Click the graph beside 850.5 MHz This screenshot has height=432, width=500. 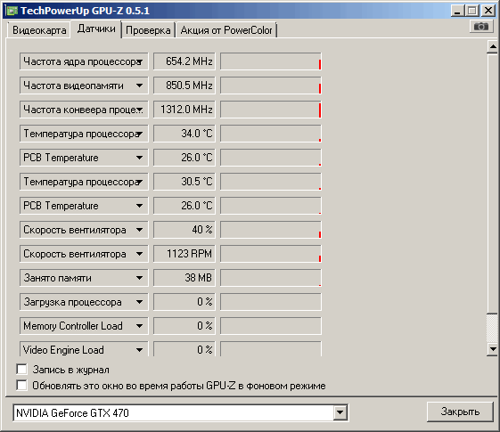click(271, 86)
